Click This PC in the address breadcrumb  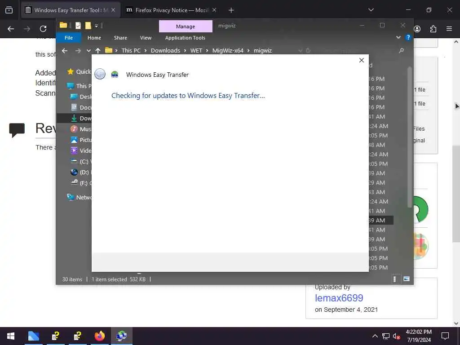coord(131,50)
